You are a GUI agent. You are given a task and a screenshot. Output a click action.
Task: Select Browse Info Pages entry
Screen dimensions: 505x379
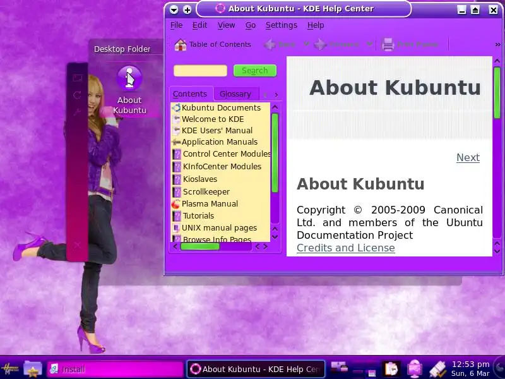pos(217,239)
